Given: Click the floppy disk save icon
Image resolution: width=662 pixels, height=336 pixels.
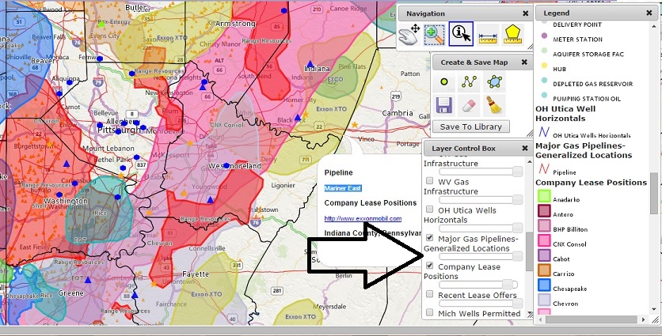Looking at the screenshot, I should [x=443, y=105].
